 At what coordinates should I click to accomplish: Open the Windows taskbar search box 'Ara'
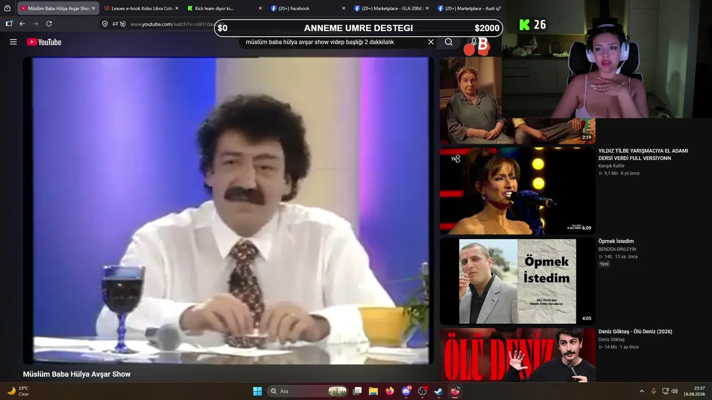(308, 391)
